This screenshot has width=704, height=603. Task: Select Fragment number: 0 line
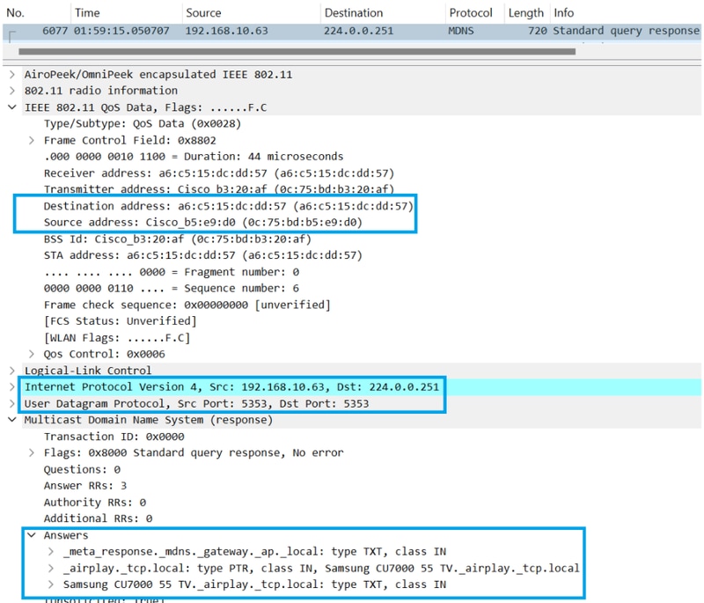coord(172,272)
